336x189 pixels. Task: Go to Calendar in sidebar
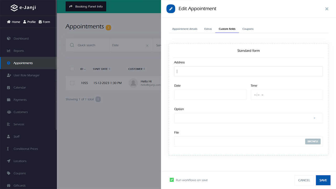(20, 87)
